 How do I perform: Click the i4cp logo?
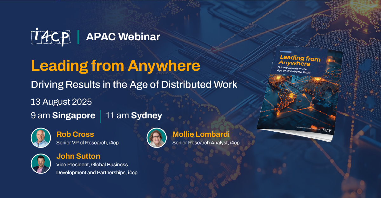tap(50, 37)
